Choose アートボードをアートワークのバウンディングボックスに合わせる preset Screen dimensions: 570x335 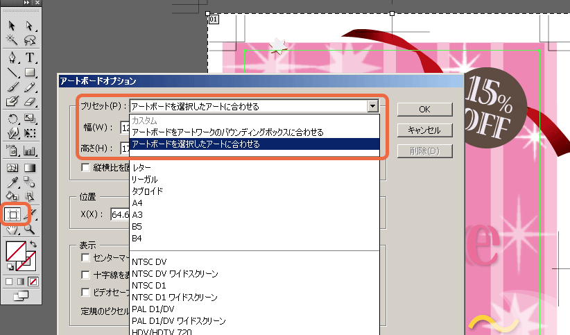[254, 132]
